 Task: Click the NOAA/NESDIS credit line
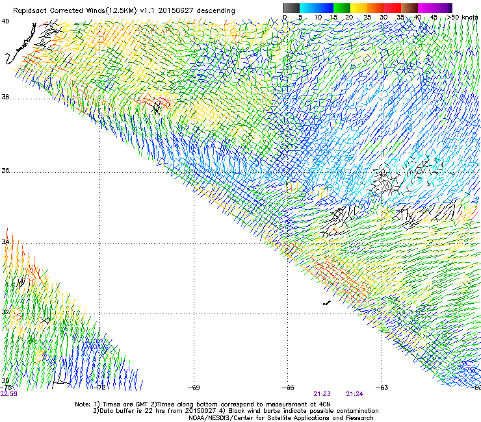coord(281,418)
